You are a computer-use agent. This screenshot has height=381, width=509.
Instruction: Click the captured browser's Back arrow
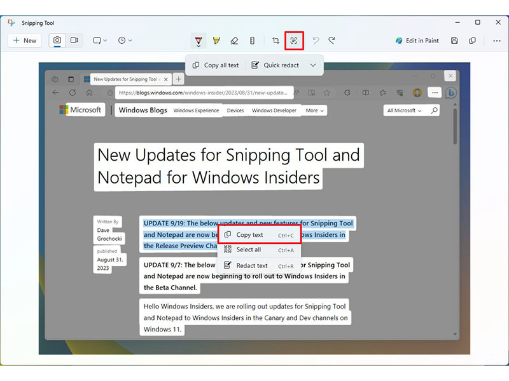(55, 93)
